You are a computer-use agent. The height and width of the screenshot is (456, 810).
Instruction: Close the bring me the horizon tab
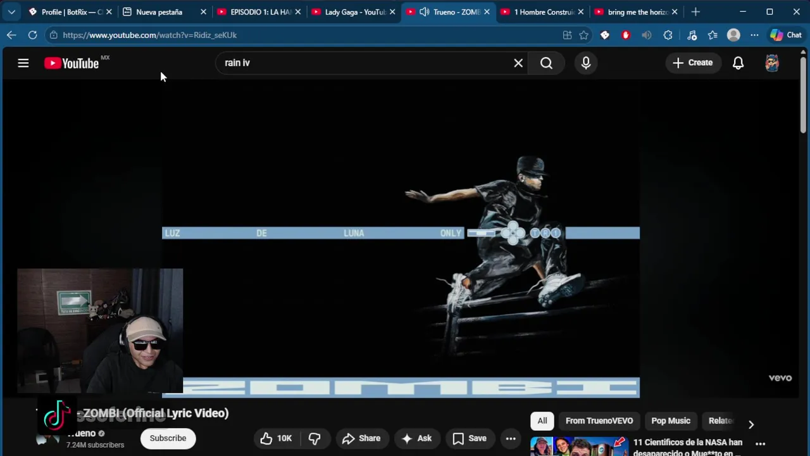(675, 11)
